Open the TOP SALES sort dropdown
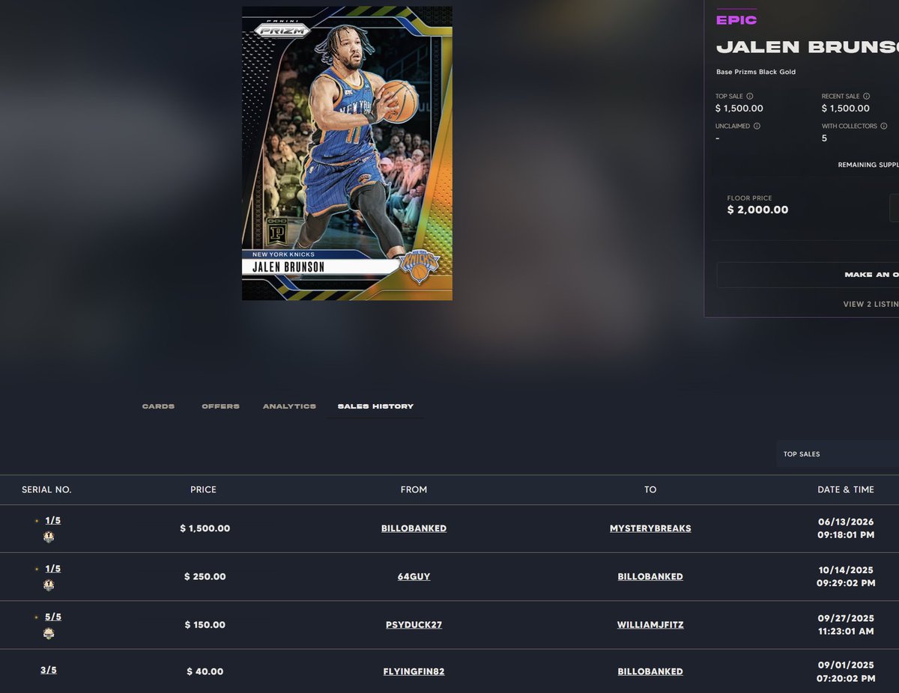The width and height of the screenshot is (899, 693). tap(838, 454)
